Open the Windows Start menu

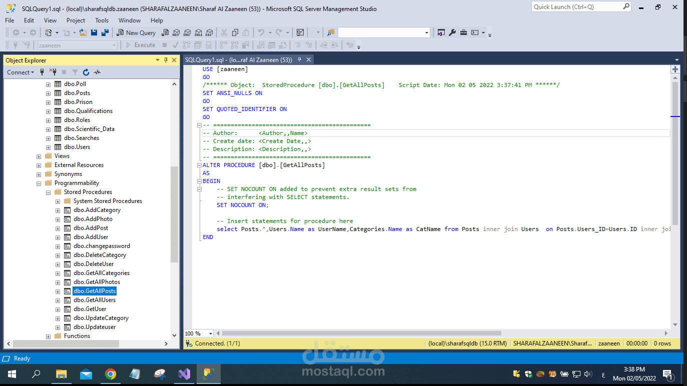click(12, 374)
